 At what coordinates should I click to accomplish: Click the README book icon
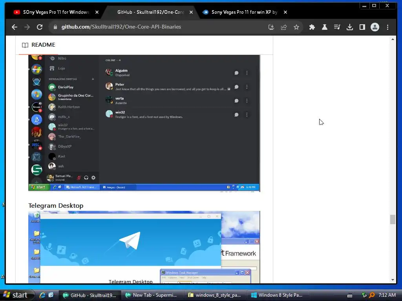coord(25,45)
